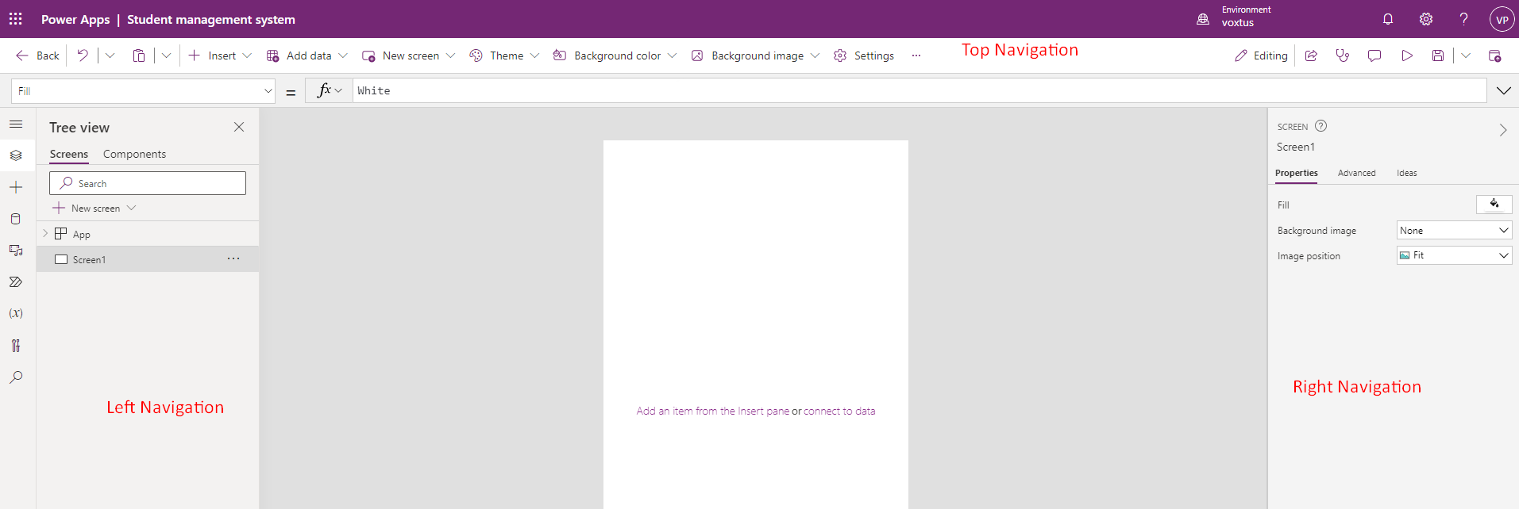Image resolution: width=1519 pixels, height=509 pixels.
Task: Open the notifications bell
Action: point(1388,19)
